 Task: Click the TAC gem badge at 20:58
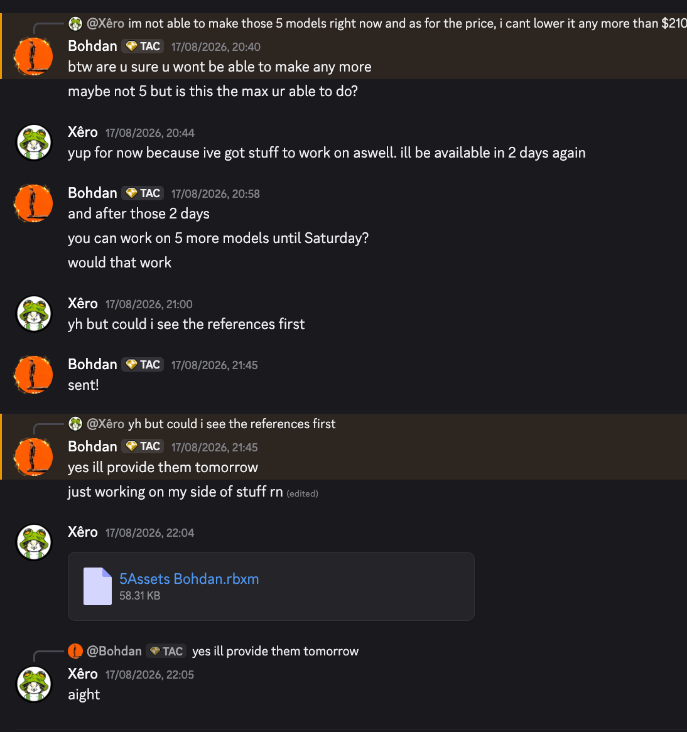click(143, 193)
